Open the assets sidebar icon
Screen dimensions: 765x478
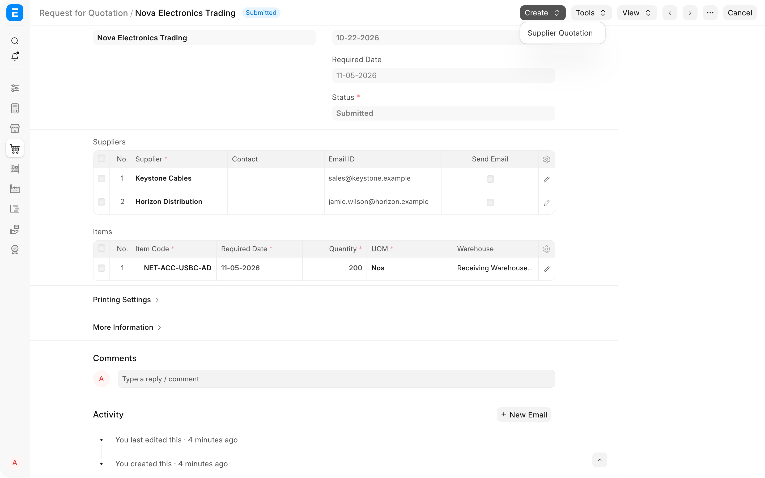[x=15, y=229]
